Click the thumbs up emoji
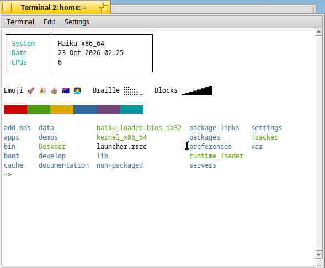325x268 pixels. (x=54, y=90)
